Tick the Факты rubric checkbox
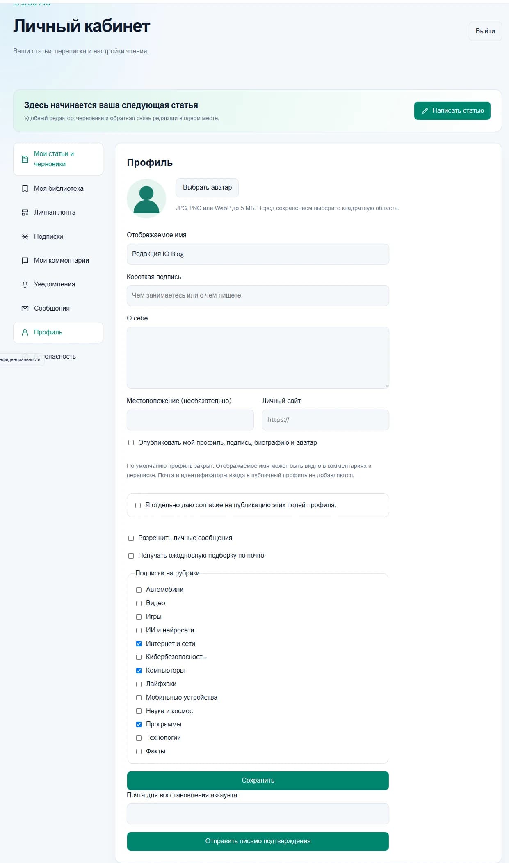This screenshot has height=863, width=509. click(139, 751)
